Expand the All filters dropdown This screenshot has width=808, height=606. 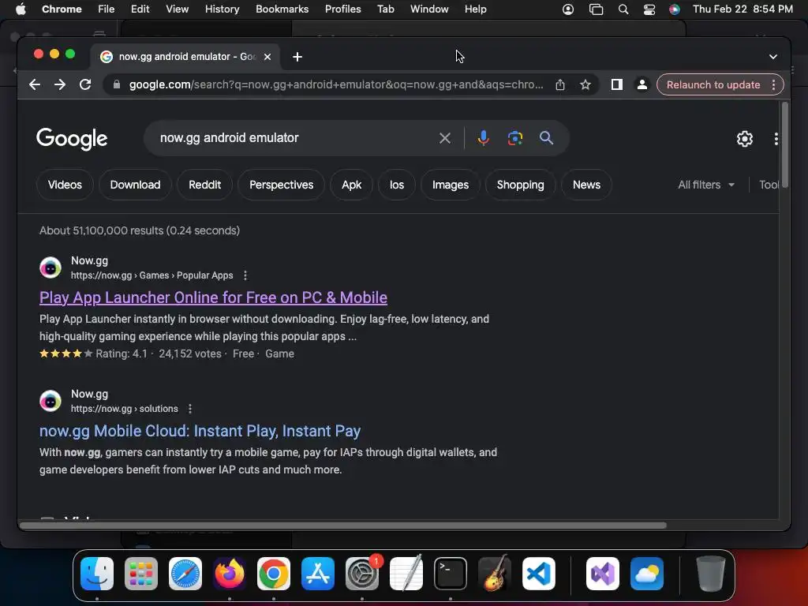706,185
